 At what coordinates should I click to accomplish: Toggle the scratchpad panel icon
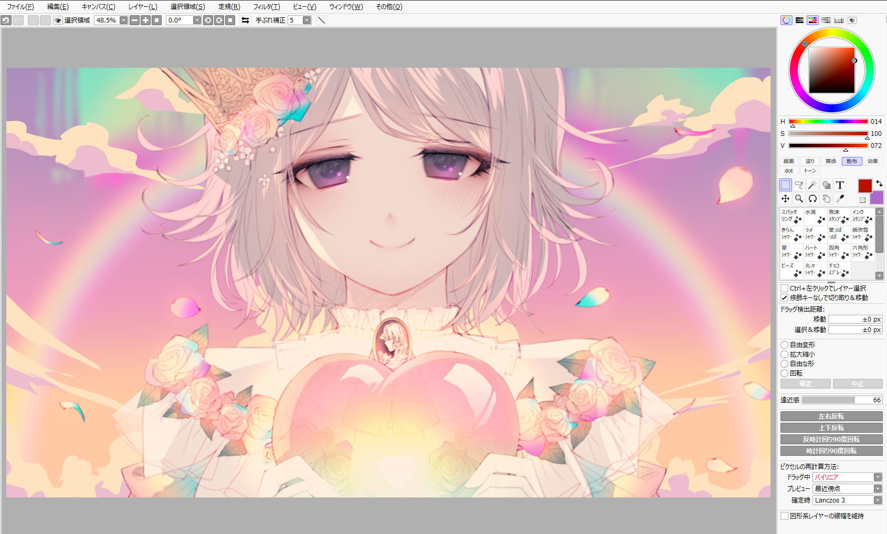click(x=852, y=20)
